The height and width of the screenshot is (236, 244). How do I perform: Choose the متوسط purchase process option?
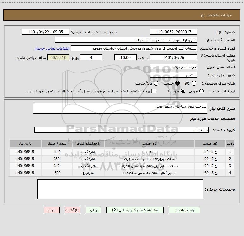[183, 91]
